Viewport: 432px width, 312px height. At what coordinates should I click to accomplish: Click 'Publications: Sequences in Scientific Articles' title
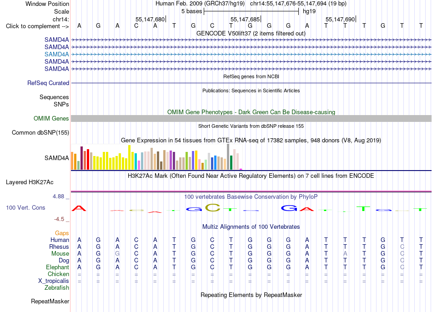[251, 91]
